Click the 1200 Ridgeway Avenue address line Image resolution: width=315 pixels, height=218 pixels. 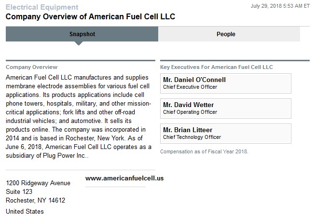tap(38, 183)
